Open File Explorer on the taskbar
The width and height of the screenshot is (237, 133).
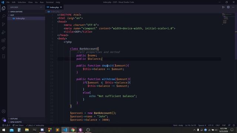tap(27, 130)
